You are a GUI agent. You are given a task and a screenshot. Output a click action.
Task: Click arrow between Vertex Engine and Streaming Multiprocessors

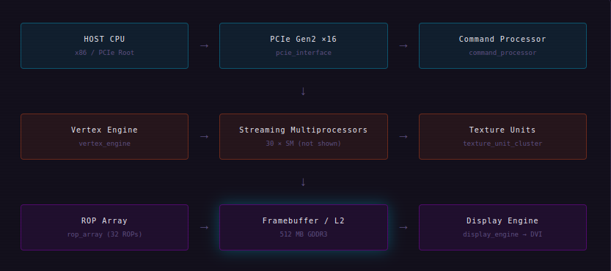204,137
